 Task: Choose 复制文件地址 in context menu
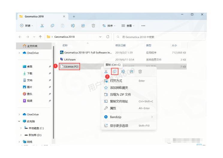(129, 101)
